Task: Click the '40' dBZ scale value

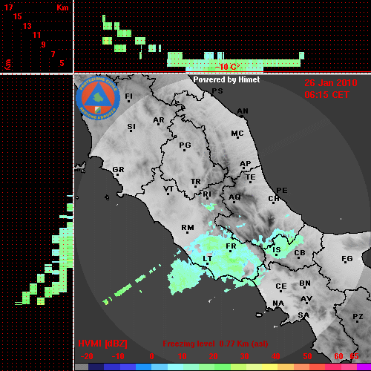Action: [x=276, y=356]
